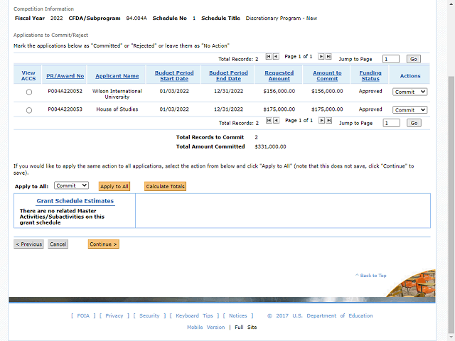Sort by Requested Amount column

coord(279,76)
